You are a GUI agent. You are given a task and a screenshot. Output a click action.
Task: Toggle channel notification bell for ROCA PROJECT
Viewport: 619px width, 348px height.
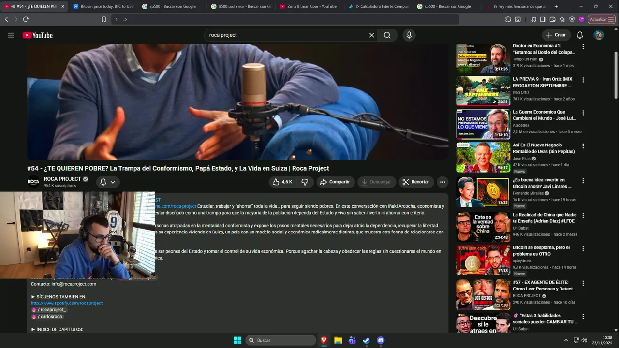coord(103,182)
